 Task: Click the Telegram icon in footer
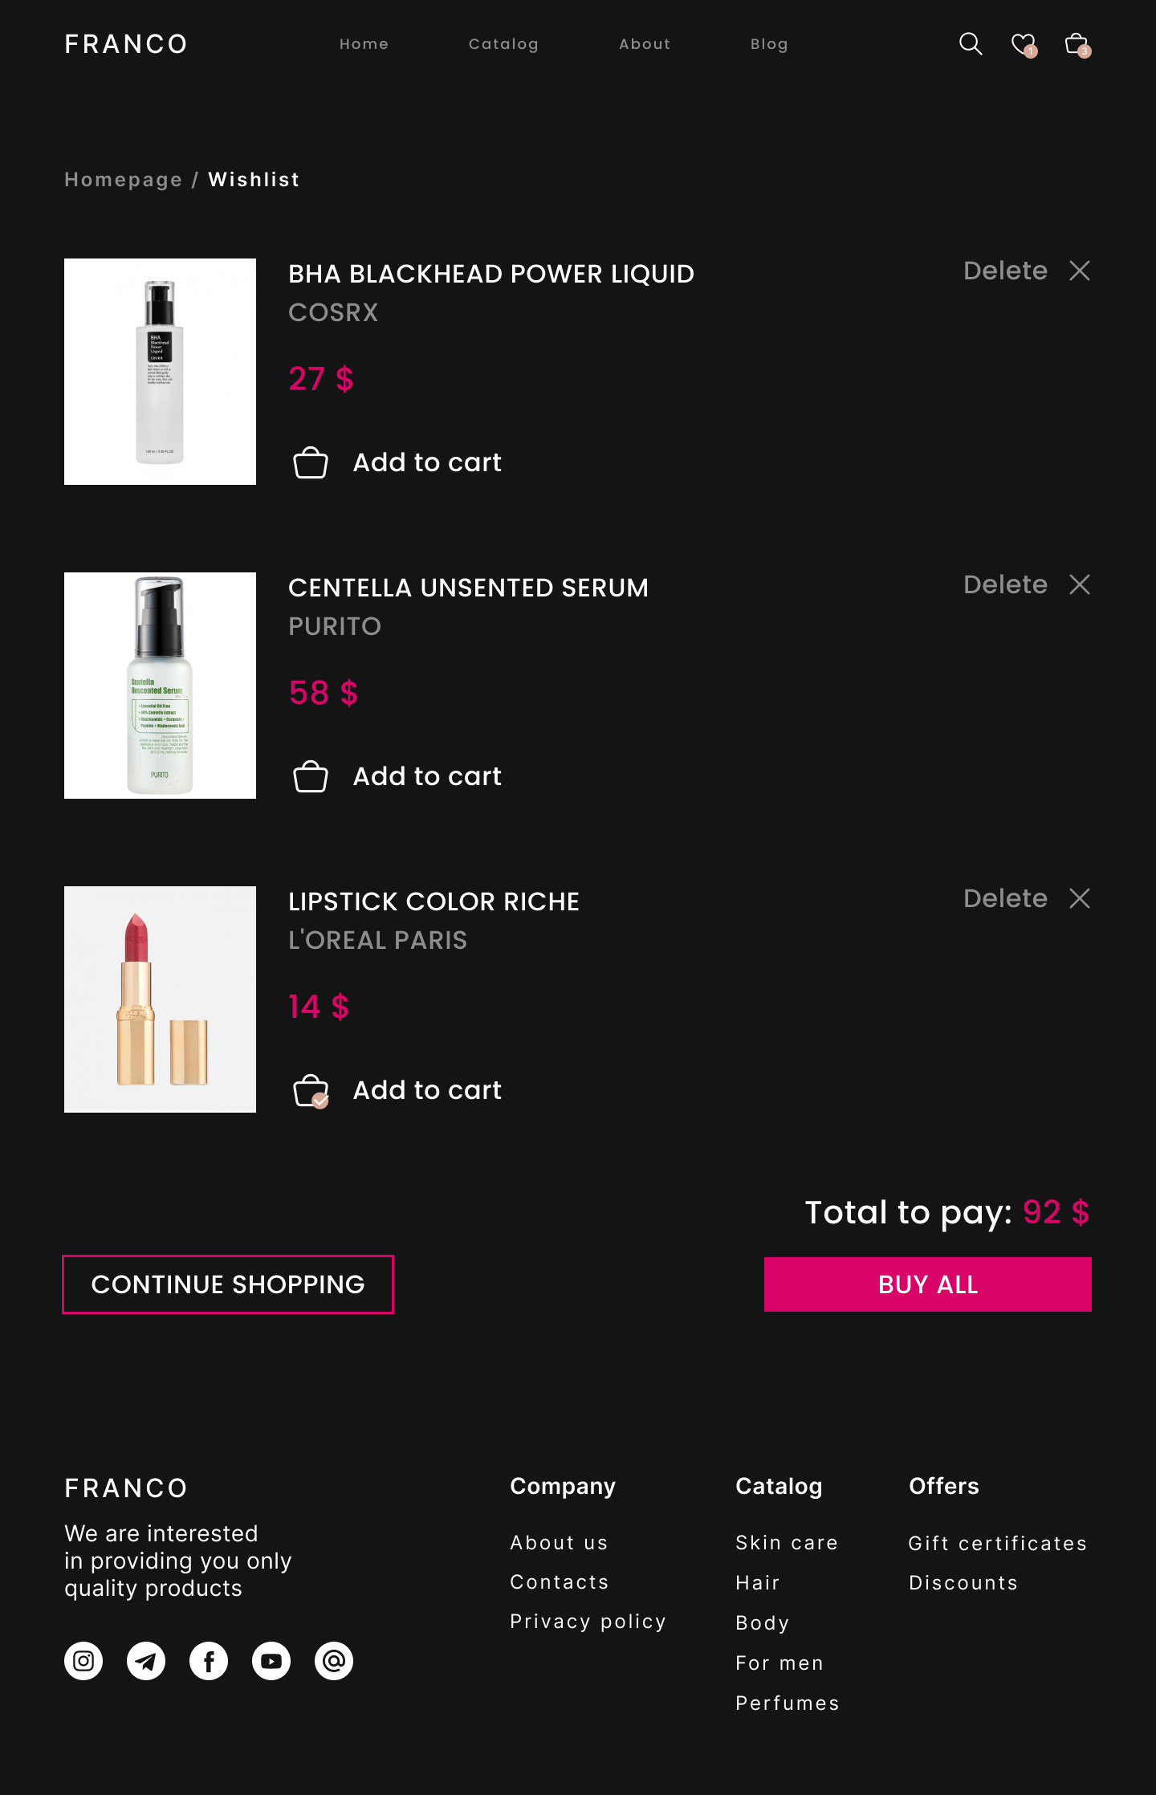click(x=146, y=1661)
